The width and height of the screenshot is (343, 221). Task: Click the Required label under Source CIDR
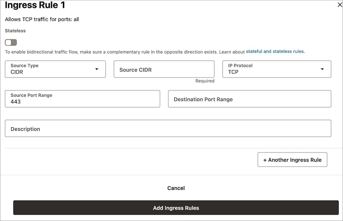[x=205, y=81]
